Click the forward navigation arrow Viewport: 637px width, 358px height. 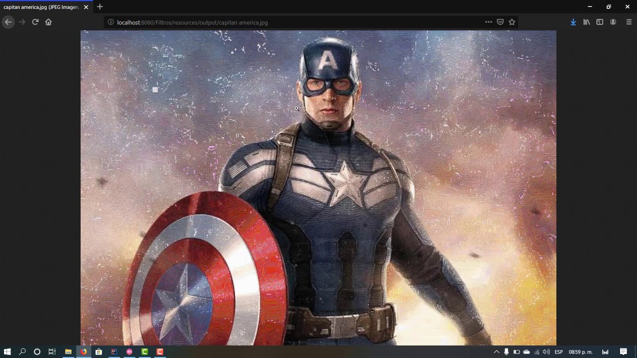pos(21,22)
